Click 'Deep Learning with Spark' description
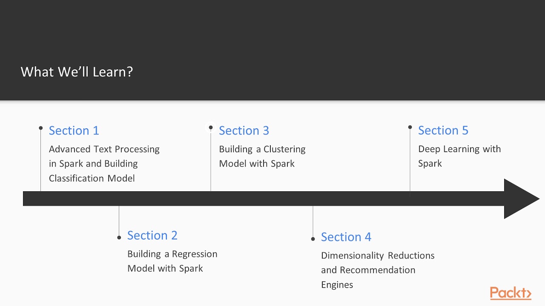This screenshot has width=545, height=306. coord(459,156)
